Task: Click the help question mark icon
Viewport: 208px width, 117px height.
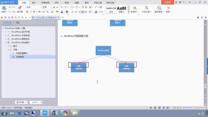Action: 183,2
